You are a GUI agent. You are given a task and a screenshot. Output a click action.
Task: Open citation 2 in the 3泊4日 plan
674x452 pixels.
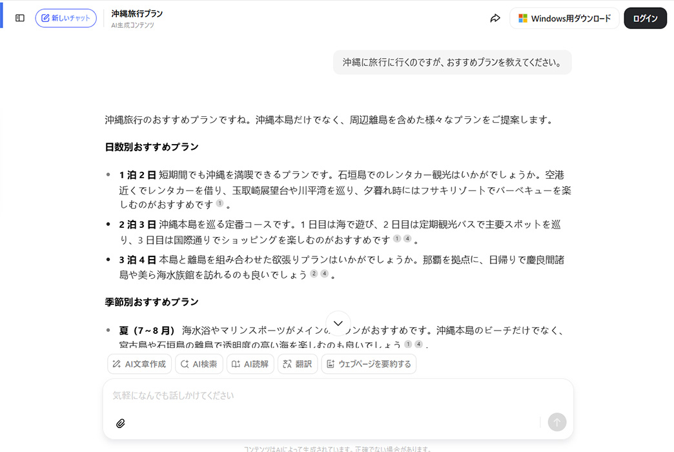pyautogui.click(x=314, y=274)
